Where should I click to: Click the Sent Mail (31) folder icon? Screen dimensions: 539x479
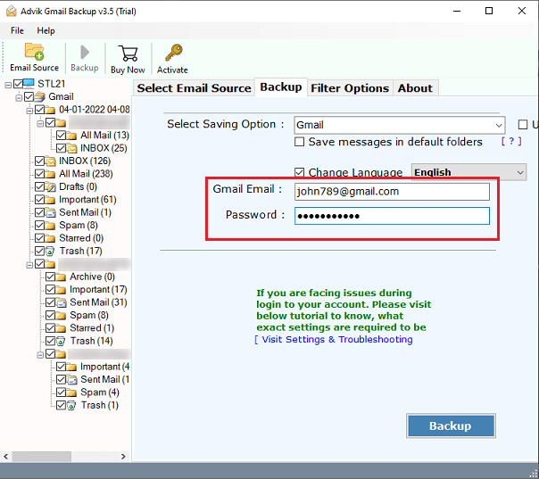pos(61,302)
